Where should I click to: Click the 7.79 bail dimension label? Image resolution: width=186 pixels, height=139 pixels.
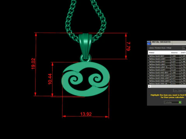click(129, 46)
